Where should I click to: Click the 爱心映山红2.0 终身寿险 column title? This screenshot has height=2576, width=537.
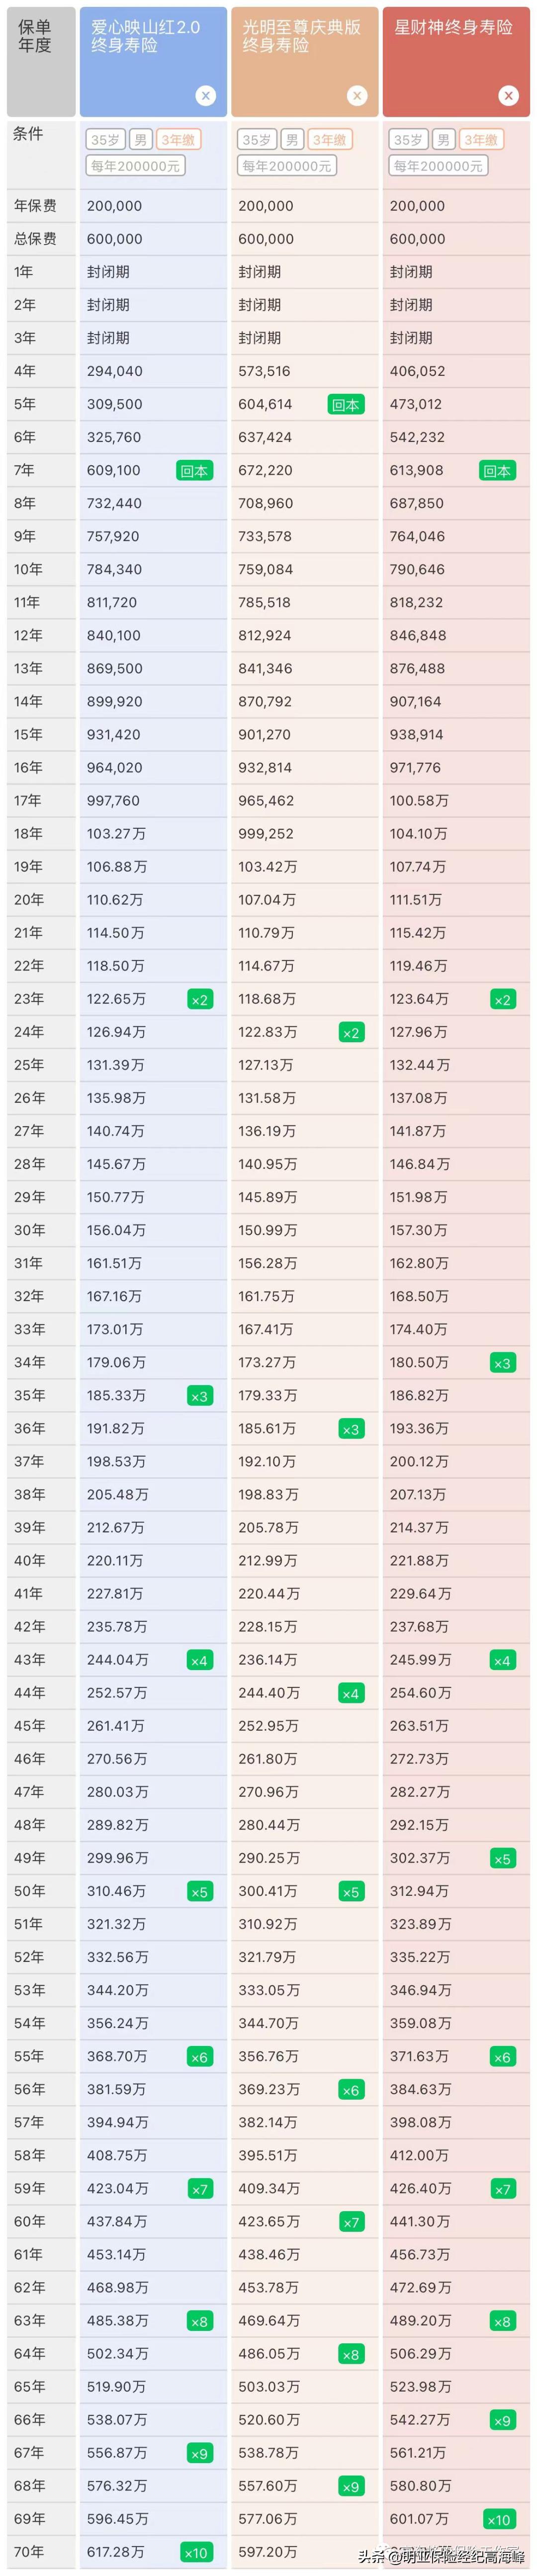145,37
